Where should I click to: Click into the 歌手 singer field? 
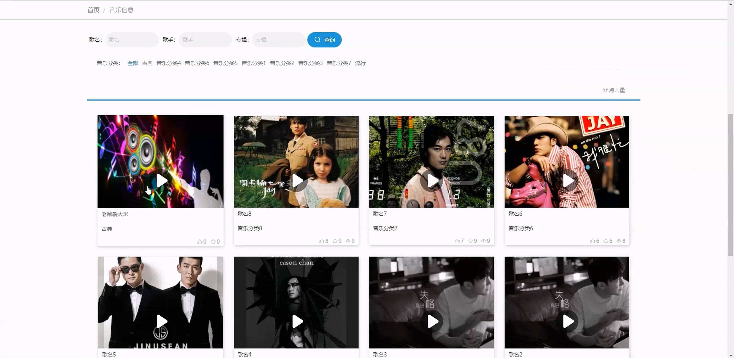[x=205, y=40]
